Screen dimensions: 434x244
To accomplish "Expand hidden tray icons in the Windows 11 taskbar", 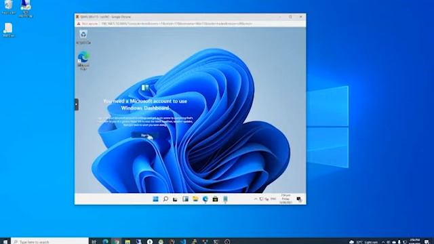I will click(256, 199).
